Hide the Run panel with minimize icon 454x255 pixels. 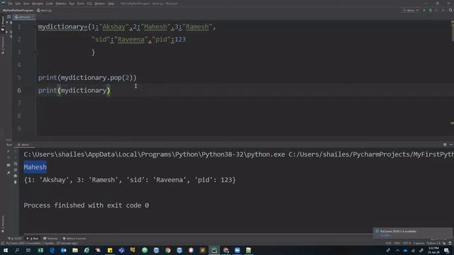coord(451,144)
